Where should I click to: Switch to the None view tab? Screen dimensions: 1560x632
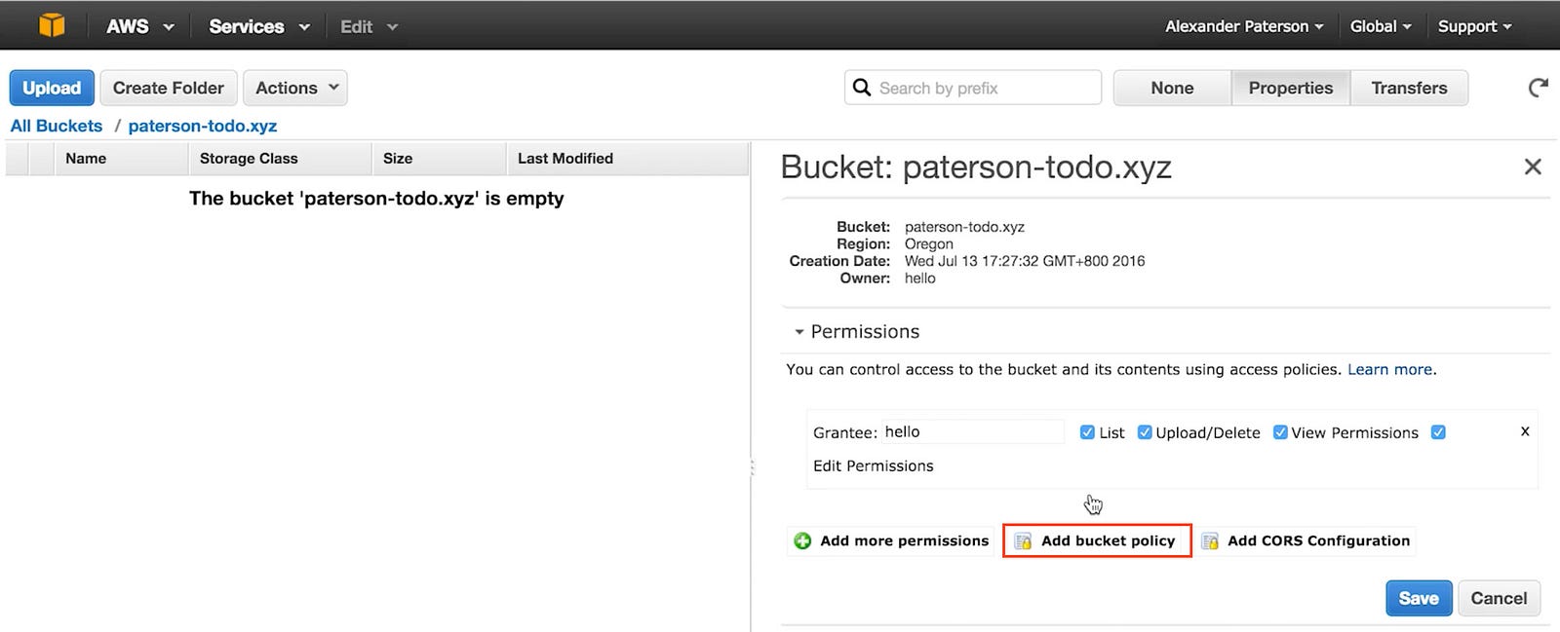pyautogui.click(x=1172, y=88)
